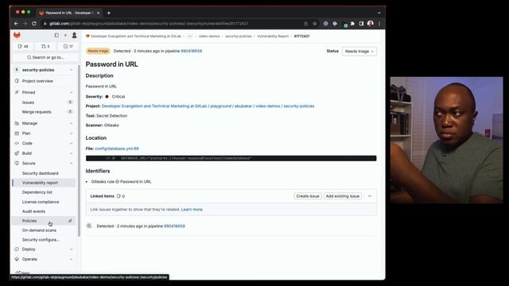Open pipeline 990418859 link in history
The height and width of the screenshot is (286, 509).
(174, 226)
